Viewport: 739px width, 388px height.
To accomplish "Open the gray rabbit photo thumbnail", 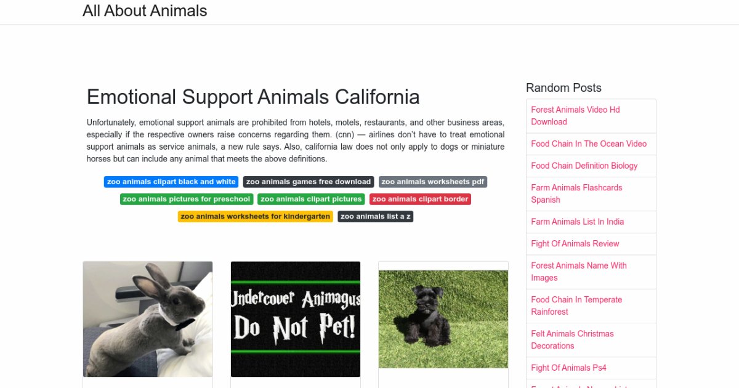I will coord(148,319).
